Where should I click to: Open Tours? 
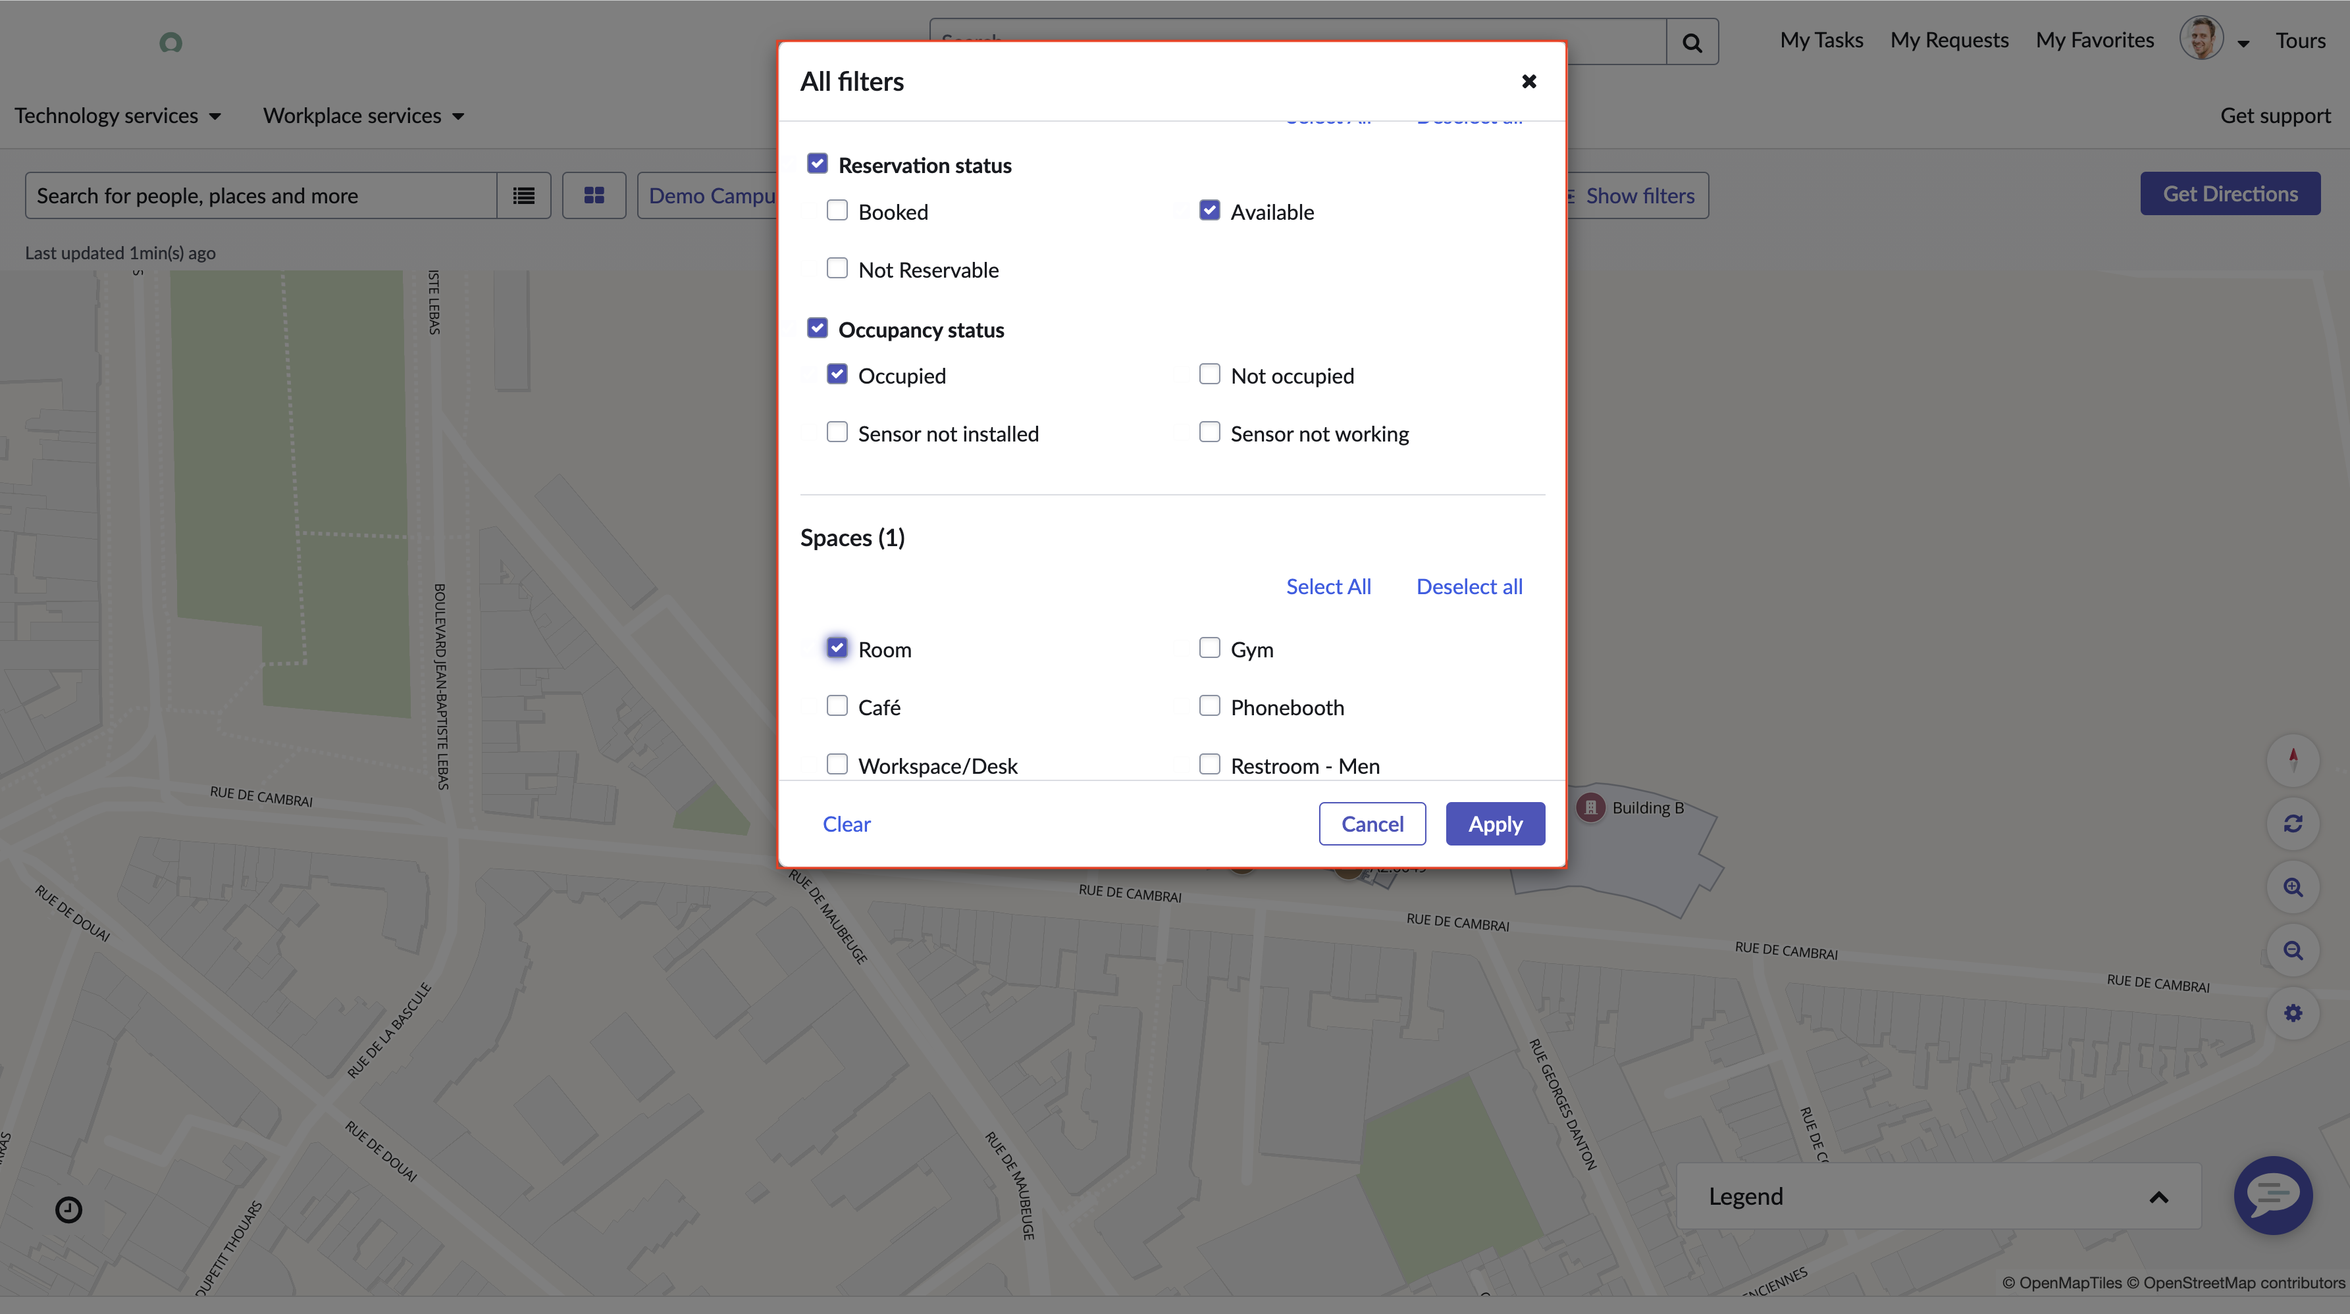(x=2300, y=40)
